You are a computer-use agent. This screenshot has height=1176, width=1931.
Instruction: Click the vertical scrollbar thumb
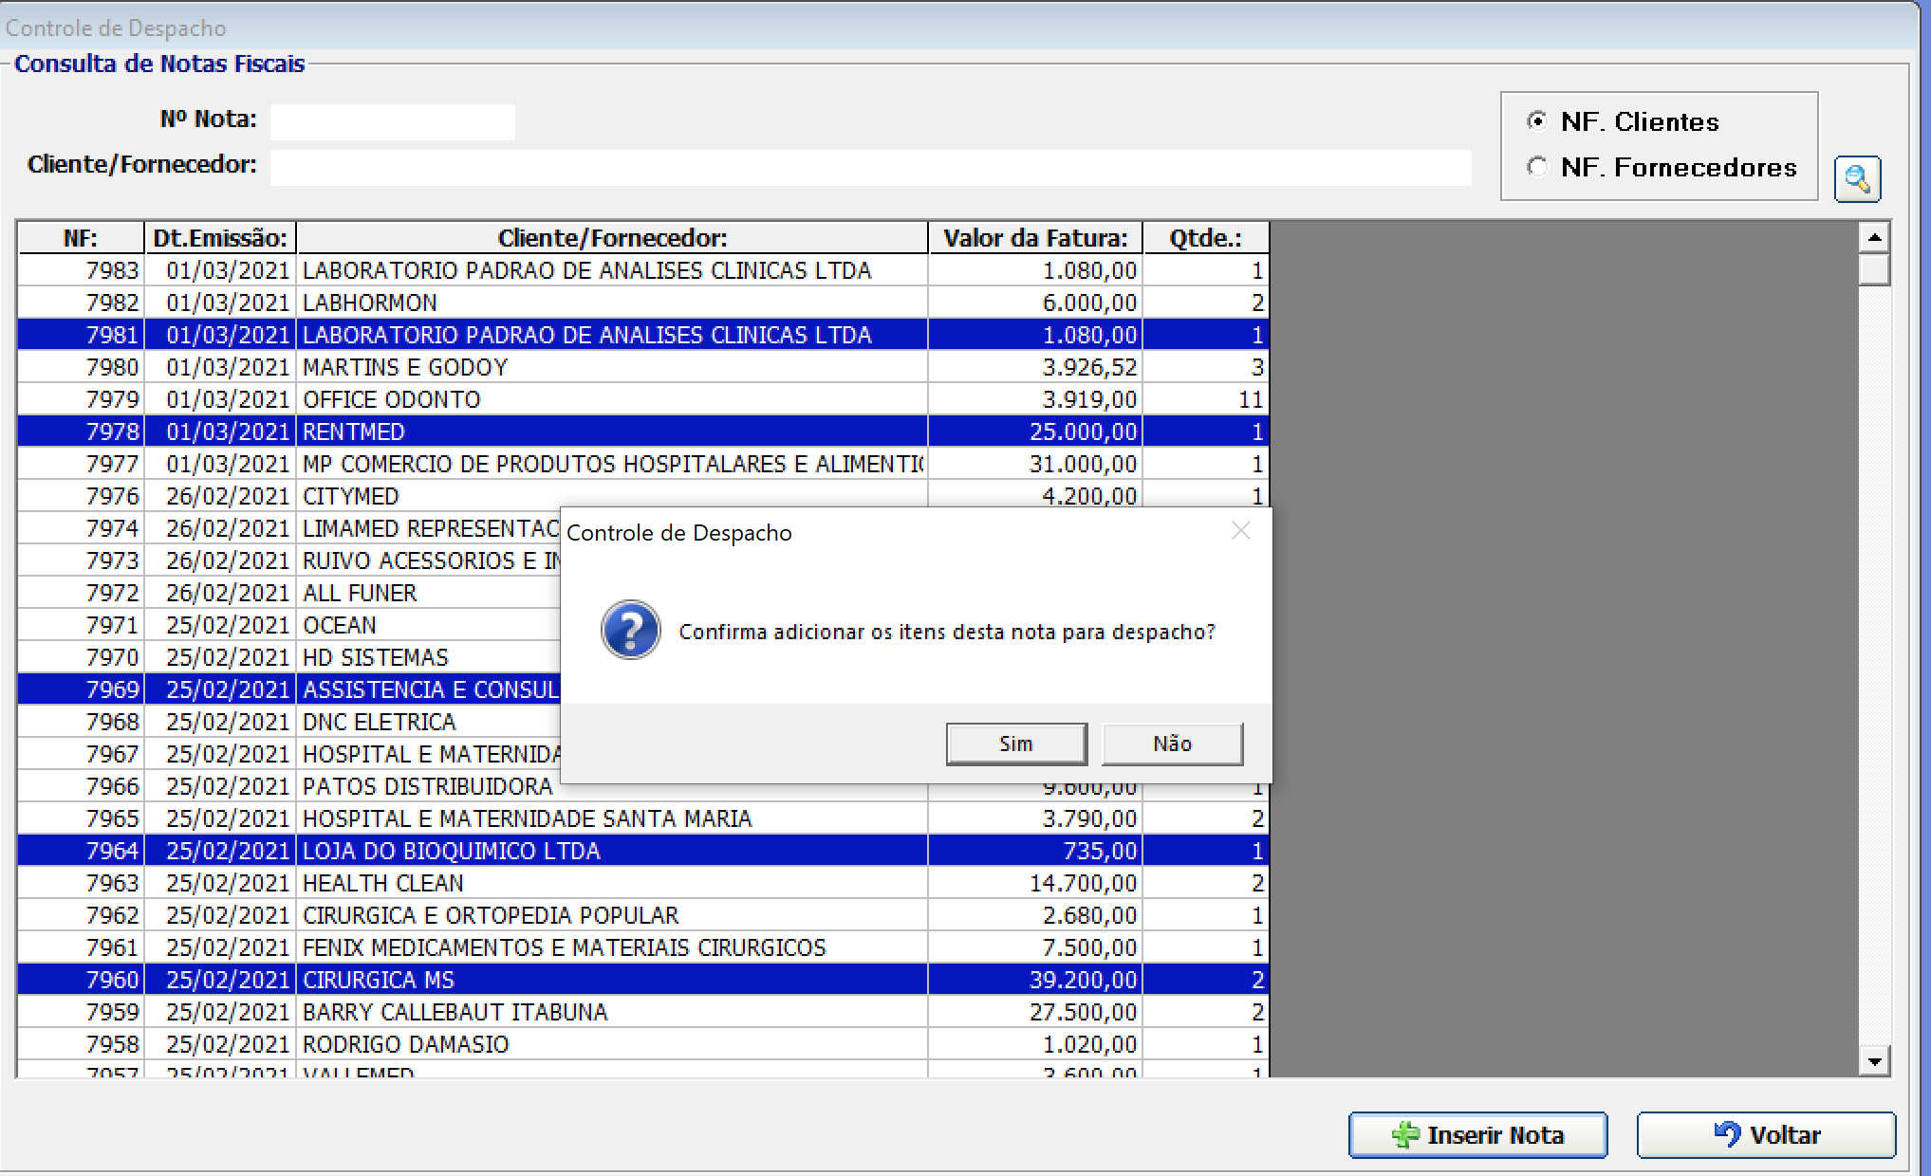click(1874, 269)
